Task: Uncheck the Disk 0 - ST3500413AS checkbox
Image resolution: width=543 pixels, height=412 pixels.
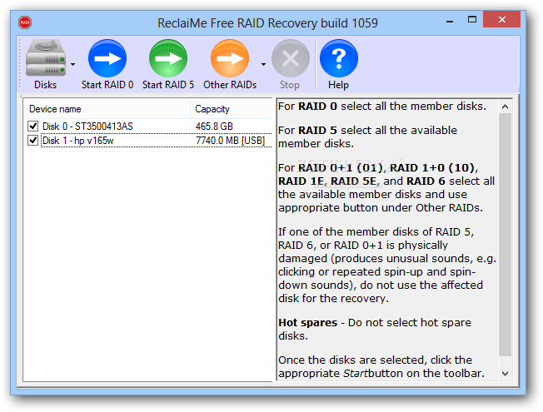Action: point(33,126)
